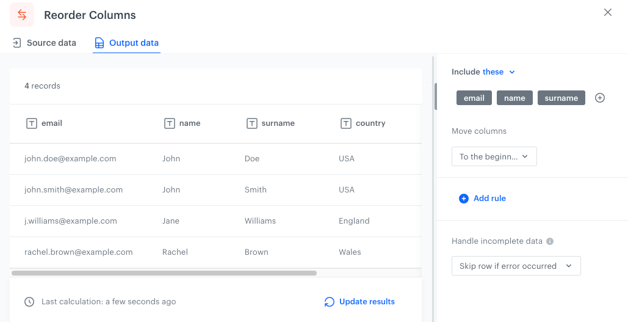The height and width of the screenshot is (322, 628).
Task: Click the horizontal scrollbar under the table
Action: point(164,273)
